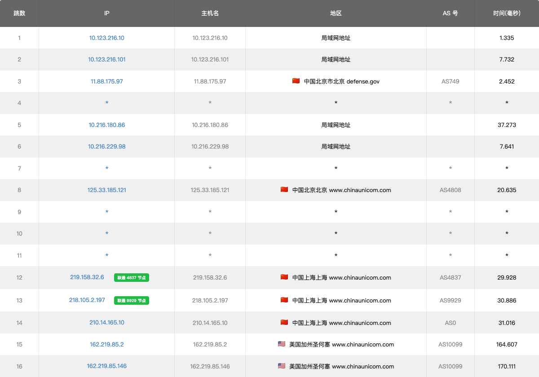This screenshot has width=539, height=377.
Task: Click the 地区 column header
Action: point(336,13)
